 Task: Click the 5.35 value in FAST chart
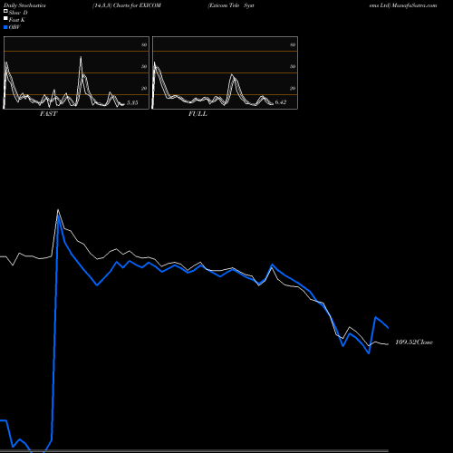132,103
